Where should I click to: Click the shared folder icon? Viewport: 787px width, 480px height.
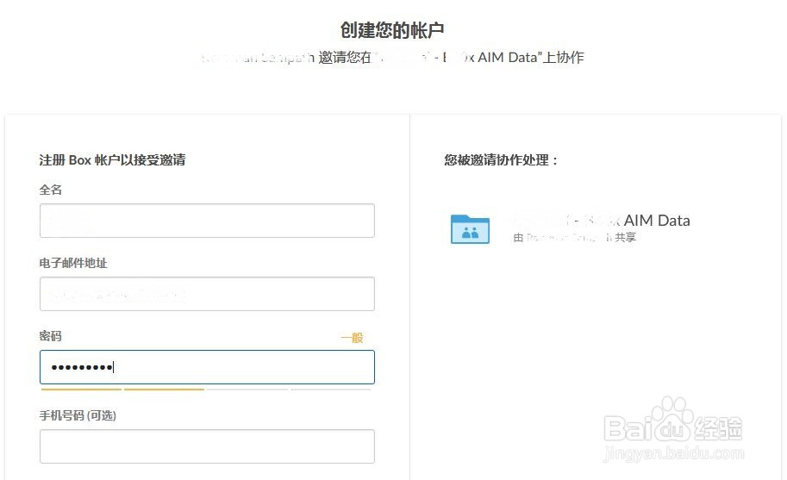tap(470, 229)
